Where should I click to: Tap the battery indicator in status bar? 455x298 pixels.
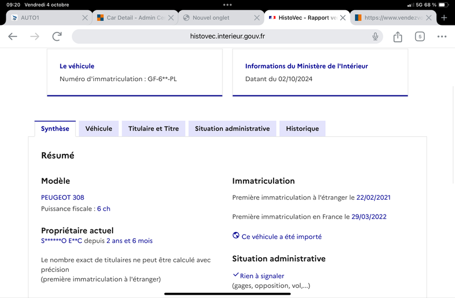pyautogui.click(x=444, y=5)
